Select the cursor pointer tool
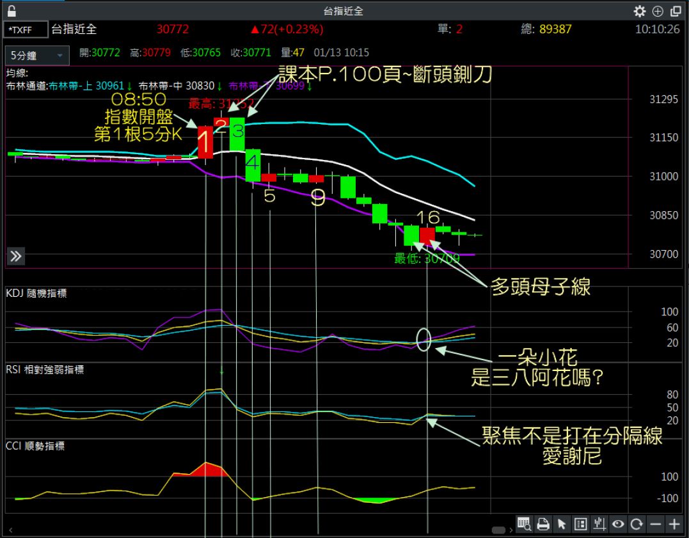The image size is (689, 538). click(x=562, y=525)
